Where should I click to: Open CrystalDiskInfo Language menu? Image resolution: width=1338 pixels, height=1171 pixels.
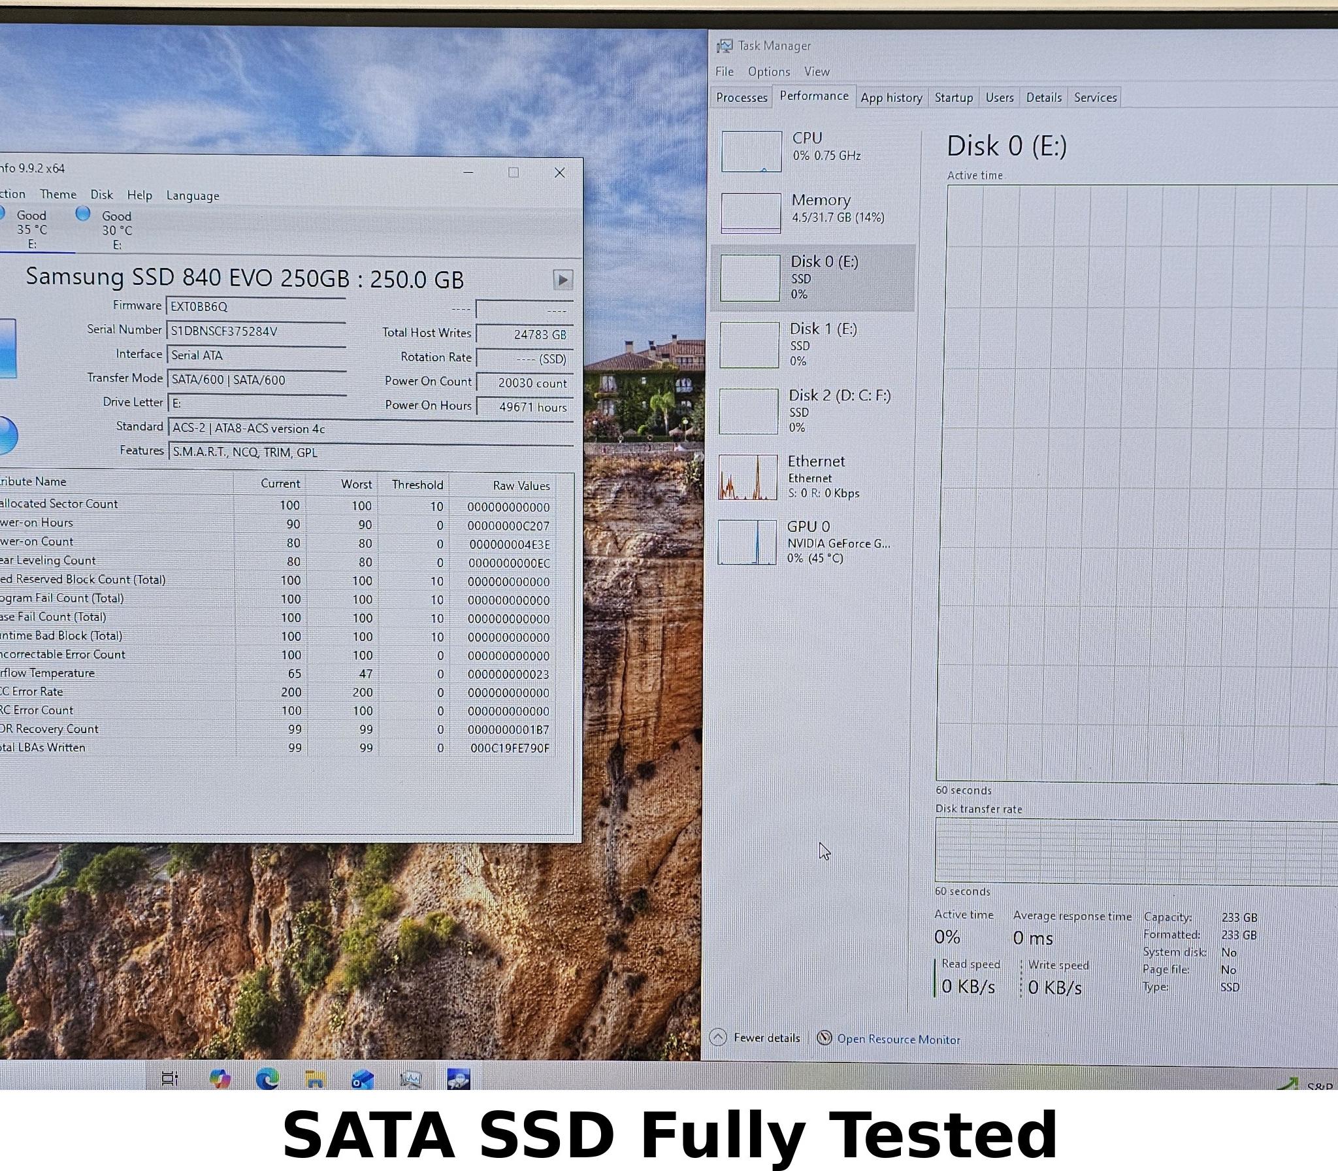(193, 195)
